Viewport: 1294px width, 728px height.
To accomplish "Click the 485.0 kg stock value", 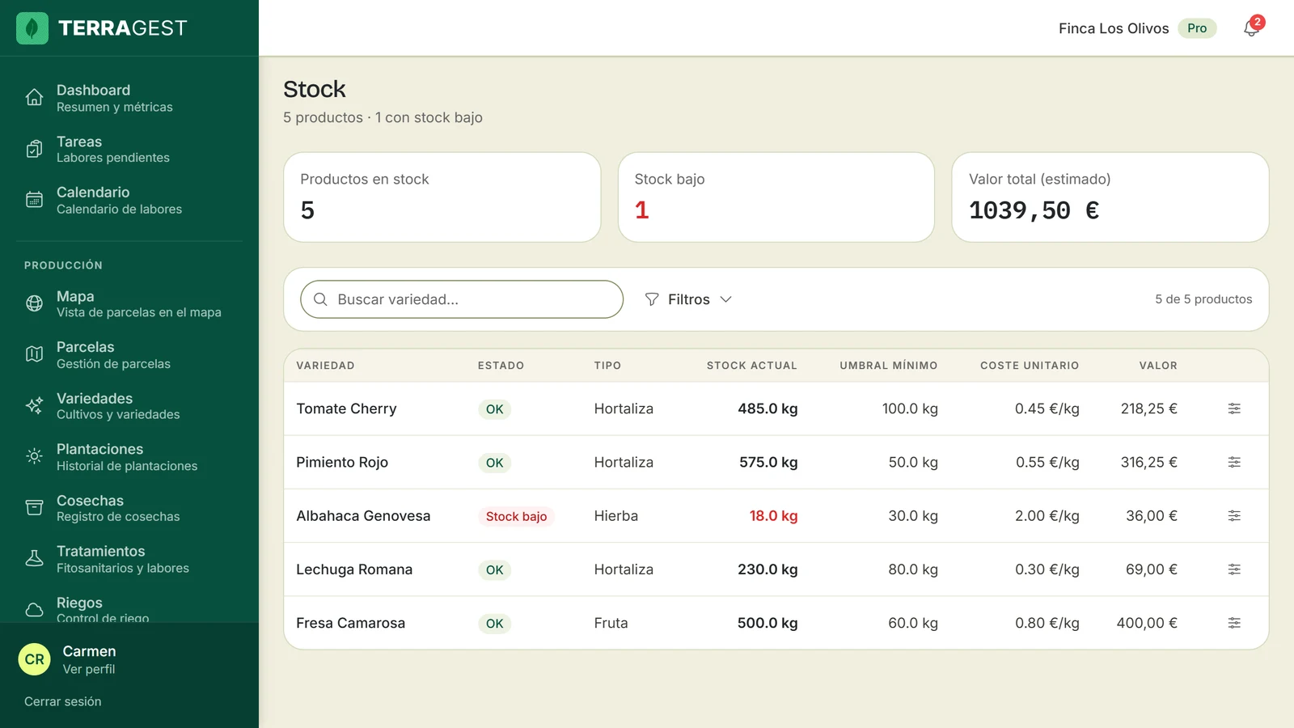I will [x=768, y=408].
